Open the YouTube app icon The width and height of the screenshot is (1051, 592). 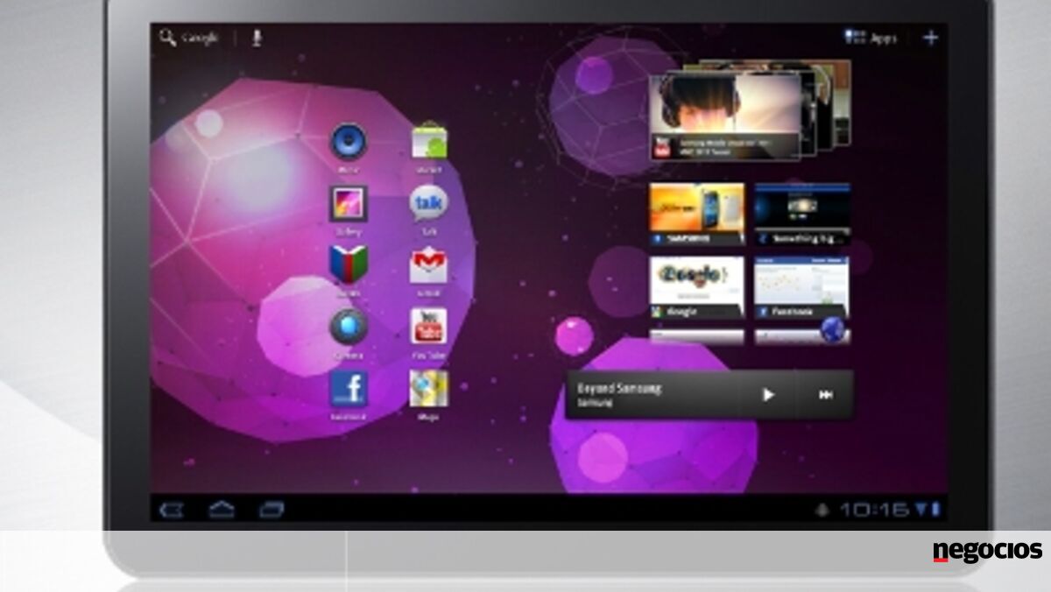(429, 327)
